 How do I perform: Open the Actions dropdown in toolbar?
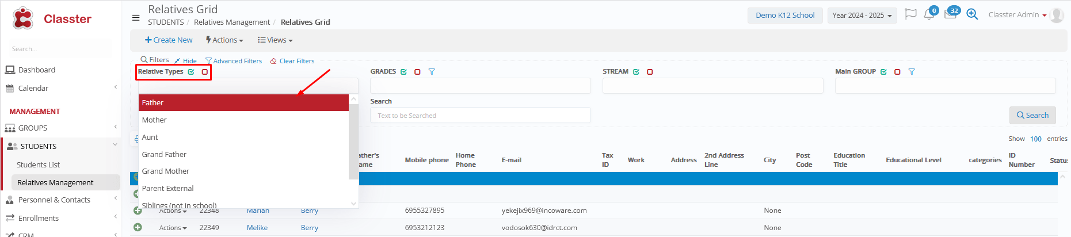pos(224,40)
